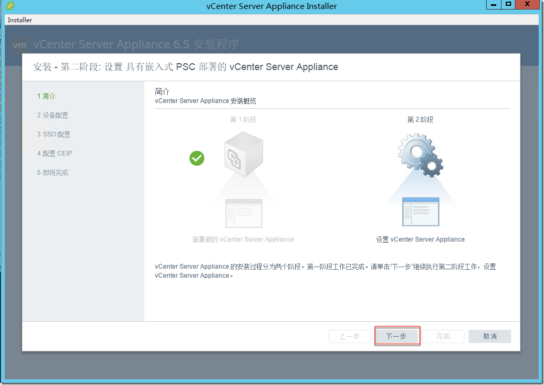544x385 pixels.
Task: Click the vCenter Server Appliance 安装概览 subtitle
Action: (x=205, y=101)
